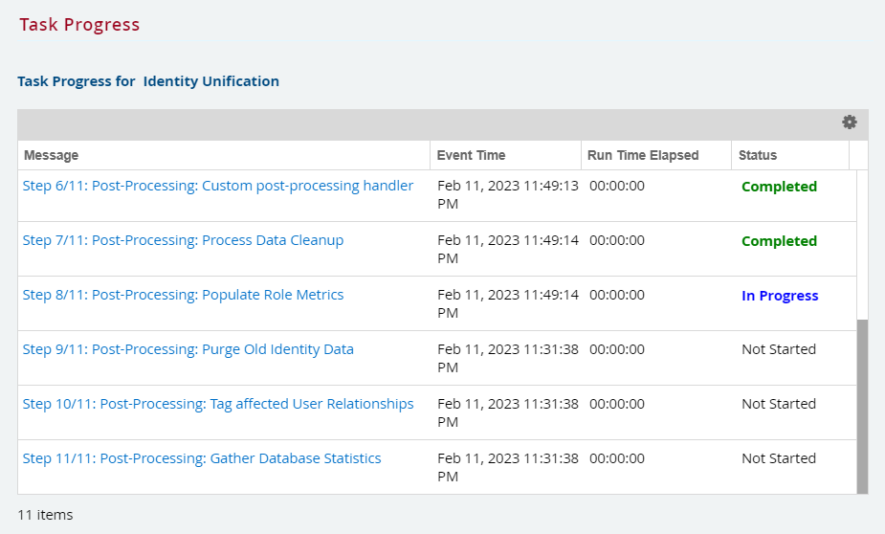Open the table settings gear icon
Viewport: 885px width, 534px height.
849,122
